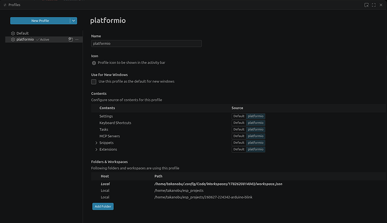Close the Profiles editor tab
The image size is (387, 223).
(x=381, y=5)
